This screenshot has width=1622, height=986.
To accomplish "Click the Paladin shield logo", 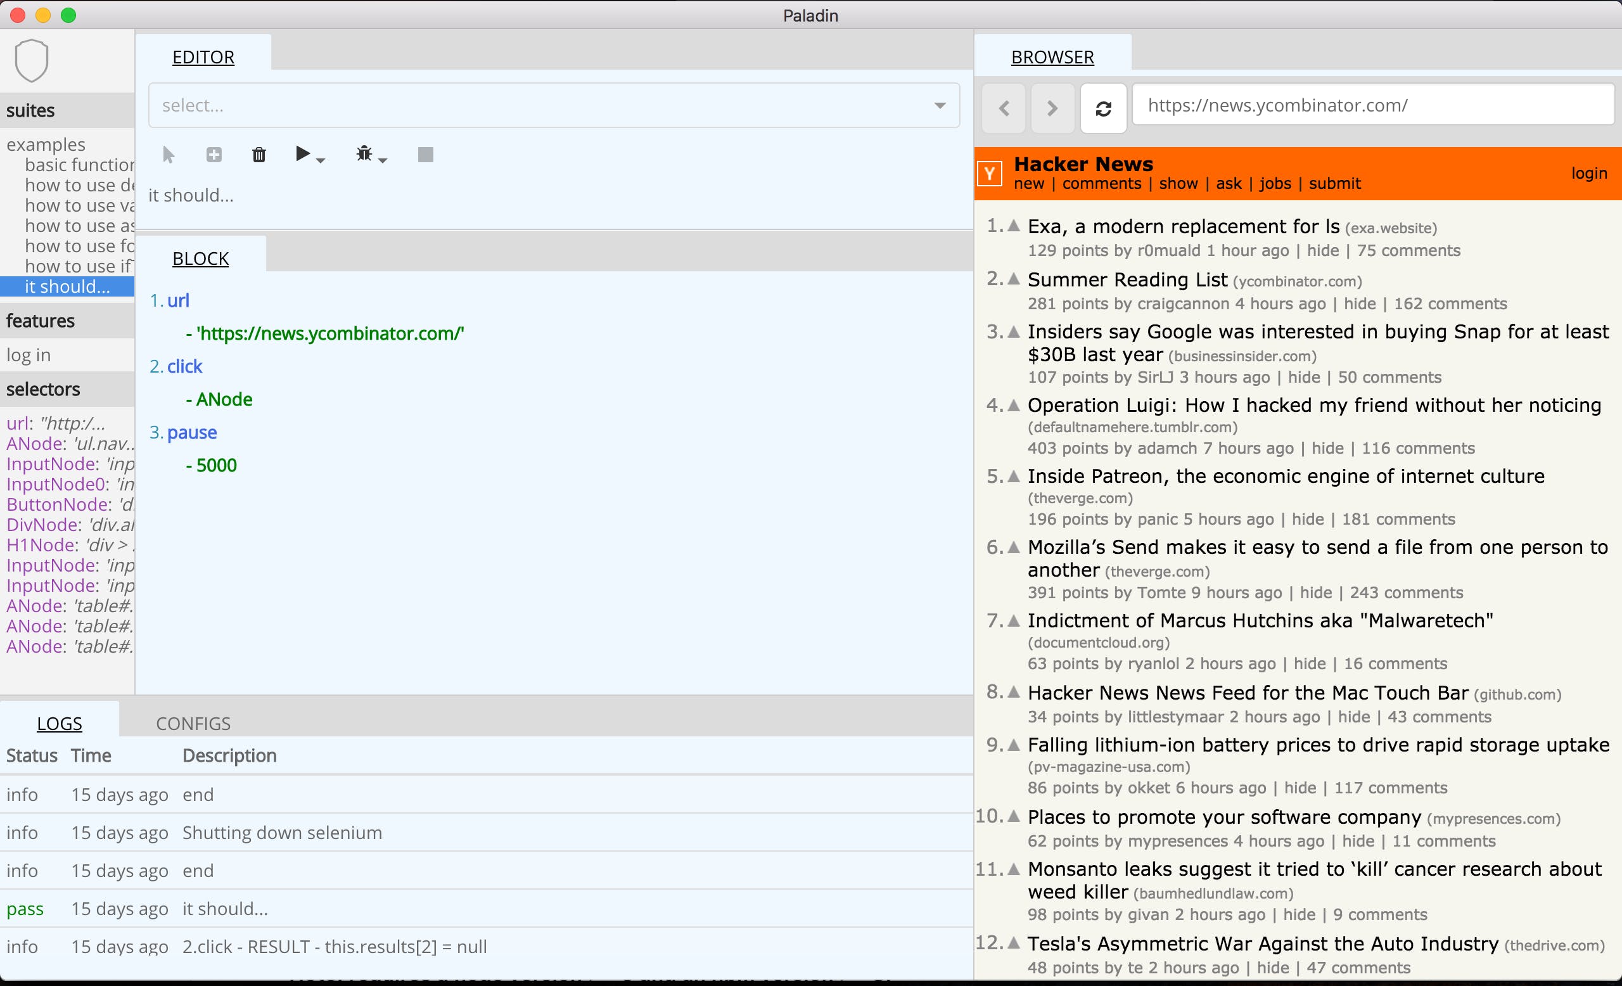I will point(31,61).
